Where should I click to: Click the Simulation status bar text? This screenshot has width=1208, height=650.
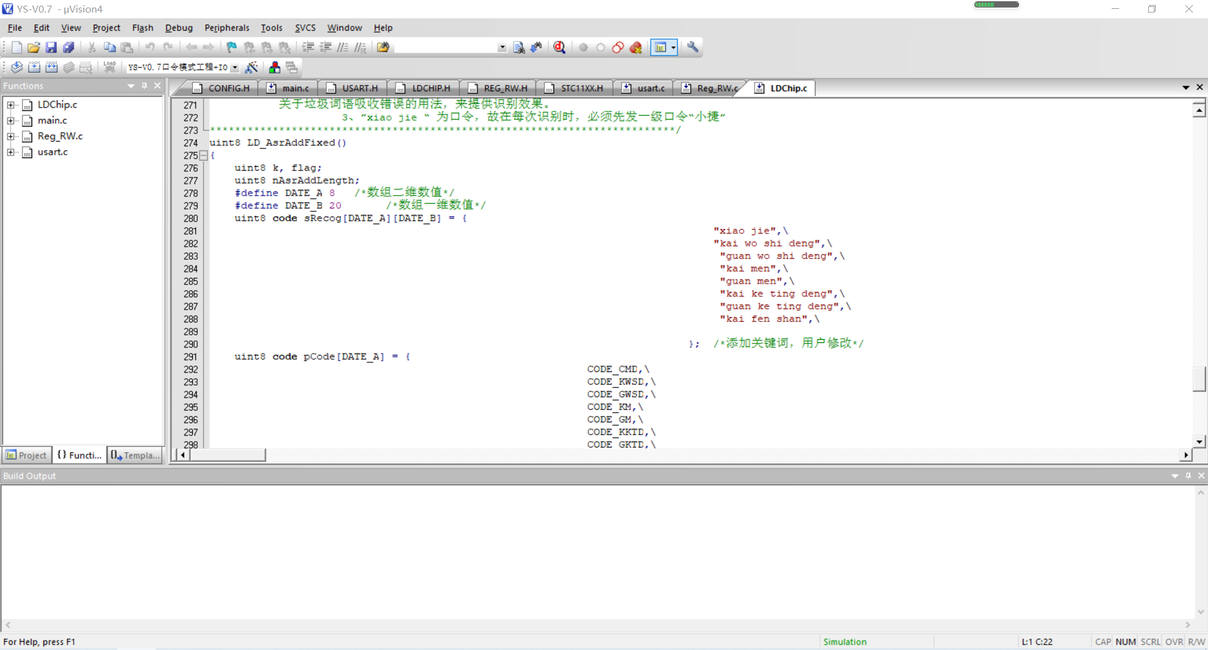[x=845, y=642]
